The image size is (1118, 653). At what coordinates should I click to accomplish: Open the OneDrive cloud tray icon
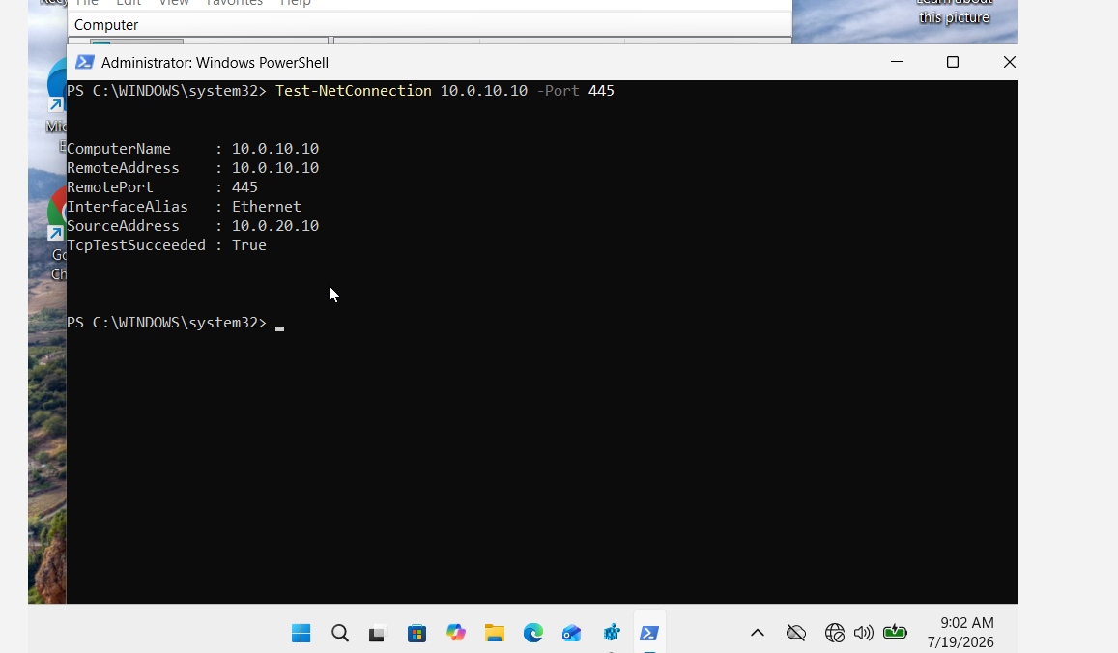tap(795, 633)
